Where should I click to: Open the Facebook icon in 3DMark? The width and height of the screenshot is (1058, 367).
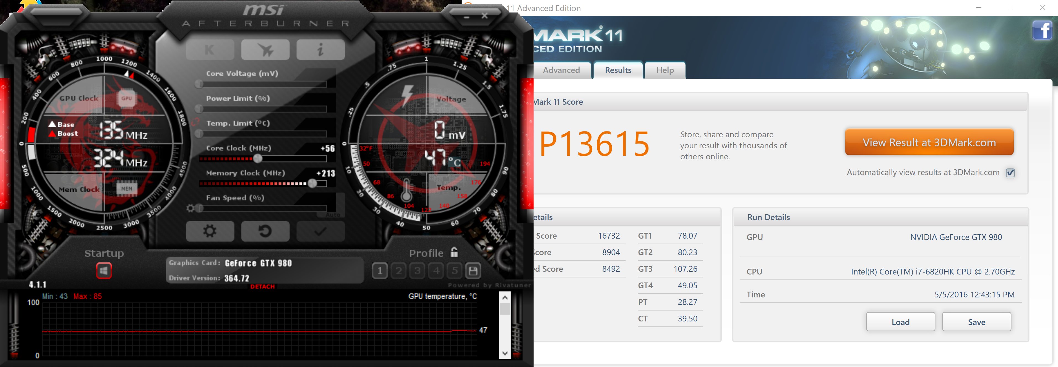pyautogui.click(x=1042, y=30)
